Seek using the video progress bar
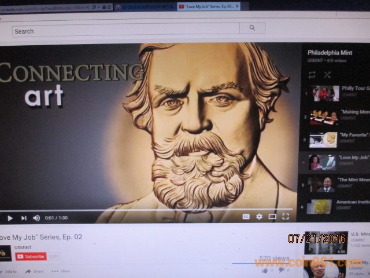370x278 pixels. tap(145, 209)
